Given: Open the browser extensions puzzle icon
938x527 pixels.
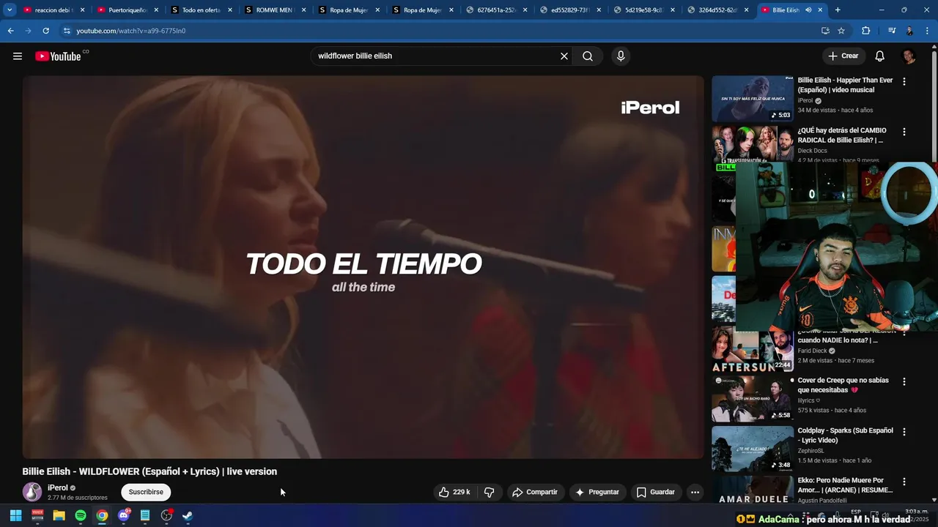Looking at the screenshot, I should [x=865, y=31].
